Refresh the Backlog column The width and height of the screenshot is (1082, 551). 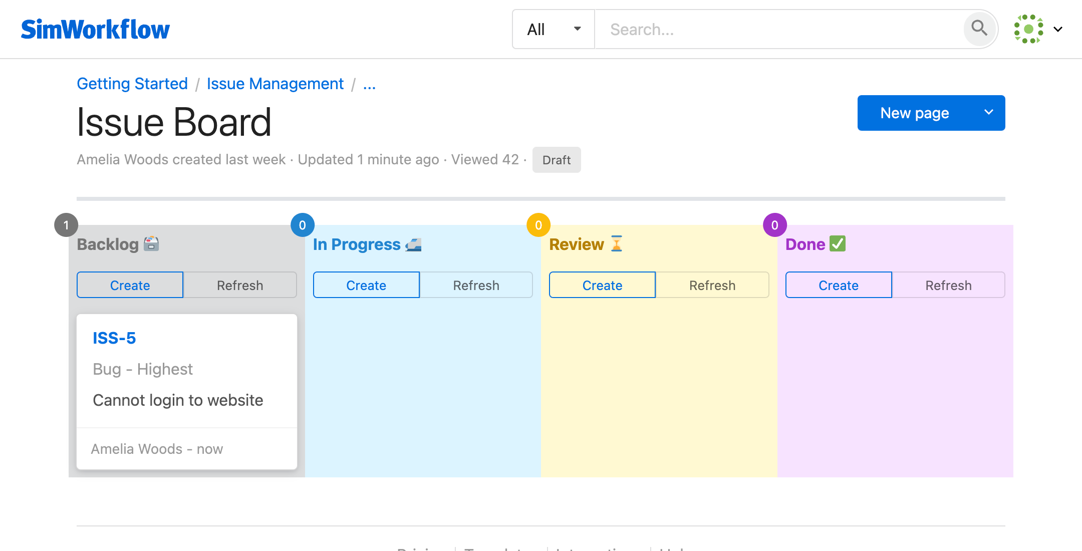coord(240,285)
